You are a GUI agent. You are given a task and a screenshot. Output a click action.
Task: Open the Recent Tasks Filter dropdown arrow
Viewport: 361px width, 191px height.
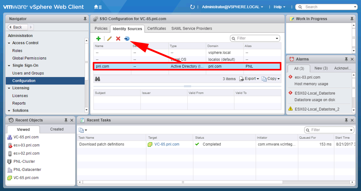coord(351,130)
